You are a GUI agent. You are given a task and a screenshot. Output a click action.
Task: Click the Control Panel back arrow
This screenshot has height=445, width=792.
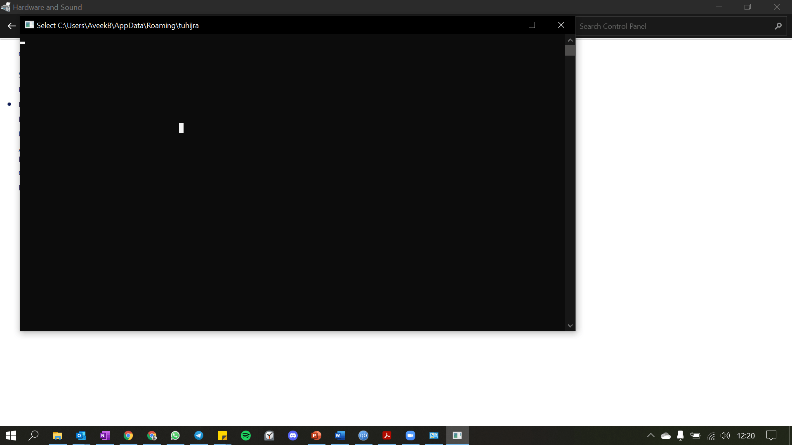(12, 26)
